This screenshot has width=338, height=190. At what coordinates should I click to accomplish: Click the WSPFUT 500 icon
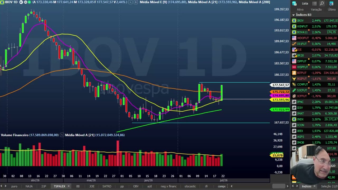tap(294, 67)
